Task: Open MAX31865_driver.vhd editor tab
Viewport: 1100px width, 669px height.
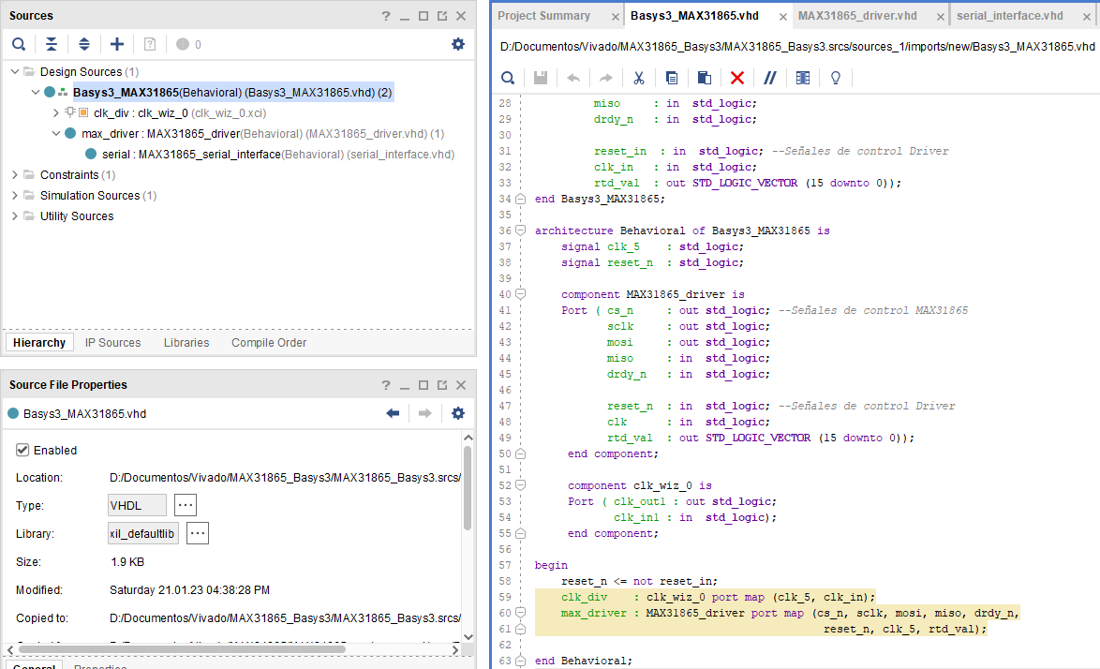Action: [857, 15]
